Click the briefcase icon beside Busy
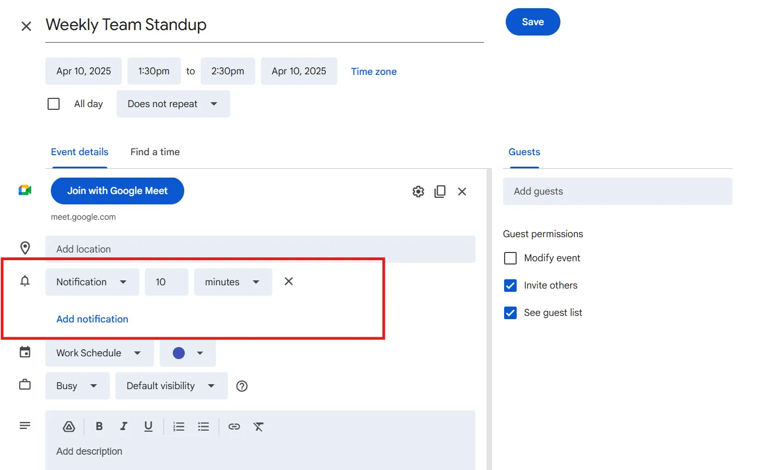Image resolution: width=778 pixels, height=470 pixels. point(25,385)
